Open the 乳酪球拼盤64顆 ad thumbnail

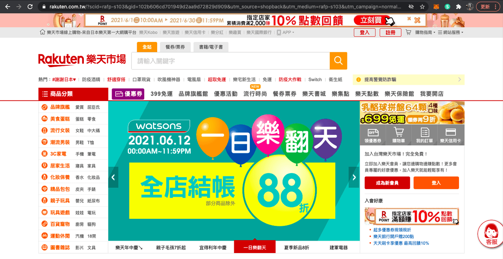tap(412, 113)
